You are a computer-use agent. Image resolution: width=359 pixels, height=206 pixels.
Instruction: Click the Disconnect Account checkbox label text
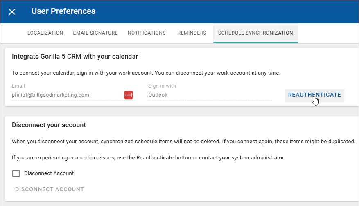click(49, 173)
